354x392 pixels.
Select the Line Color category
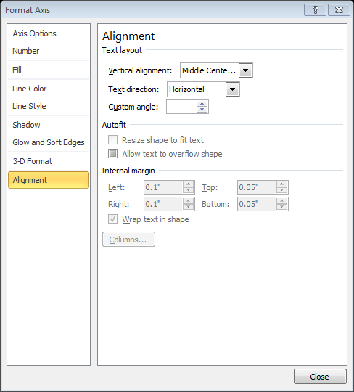pos(30,89)
